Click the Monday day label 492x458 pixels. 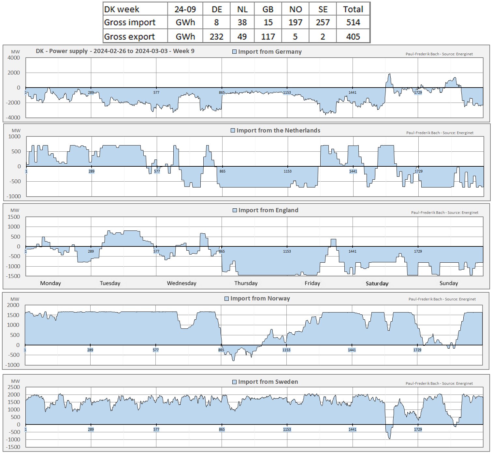51,283
